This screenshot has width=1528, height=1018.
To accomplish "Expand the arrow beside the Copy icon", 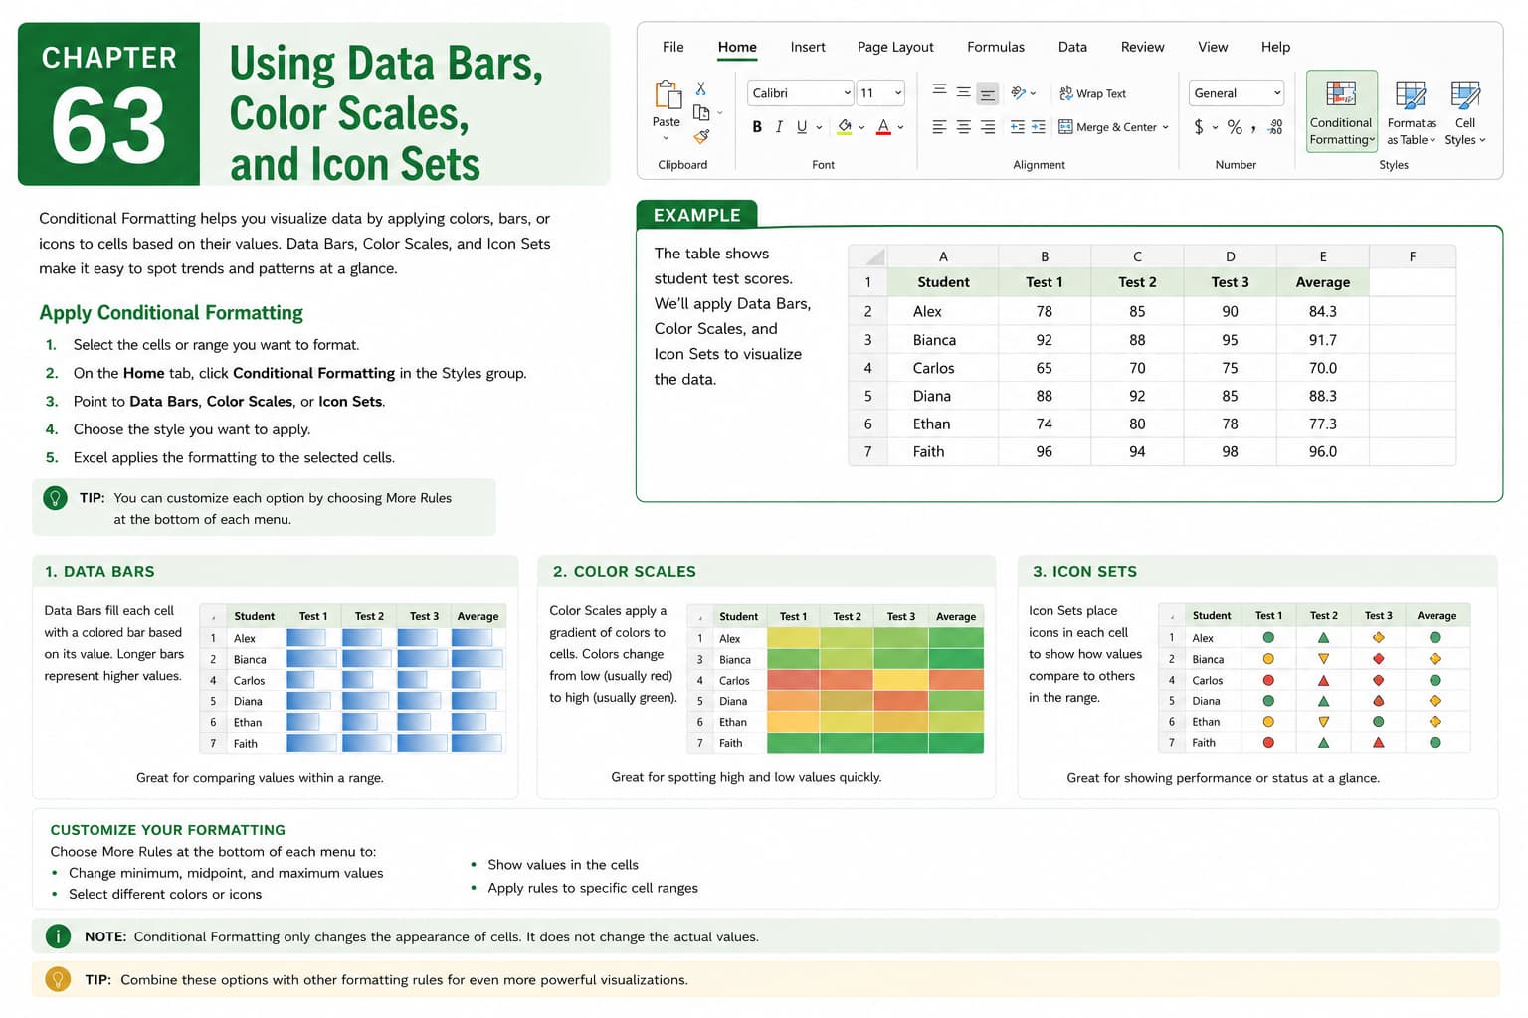I will point(719,113).
